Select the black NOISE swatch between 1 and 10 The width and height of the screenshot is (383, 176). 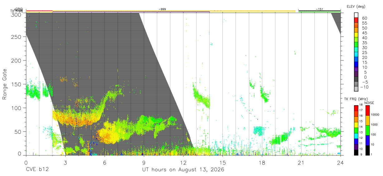367,150
